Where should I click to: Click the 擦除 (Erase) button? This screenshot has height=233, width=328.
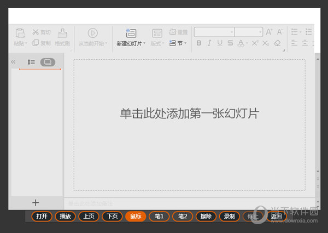point(206,216)
